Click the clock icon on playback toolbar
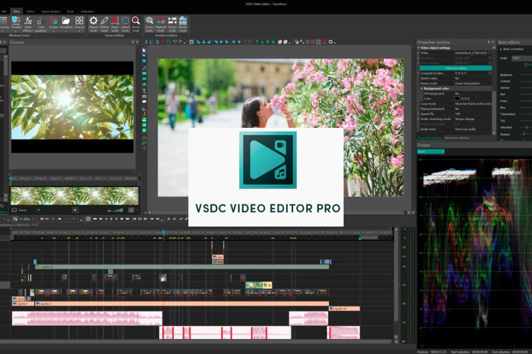 pyautogui.click(x=88, y=219)
